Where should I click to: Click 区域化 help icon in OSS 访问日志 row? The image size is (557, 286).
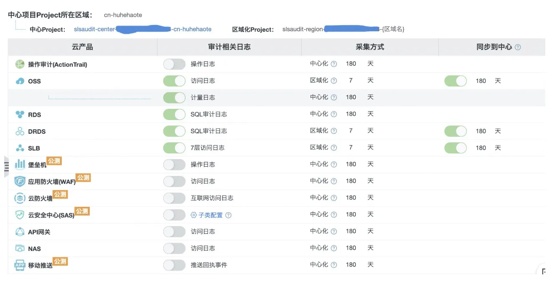(334, 81)
